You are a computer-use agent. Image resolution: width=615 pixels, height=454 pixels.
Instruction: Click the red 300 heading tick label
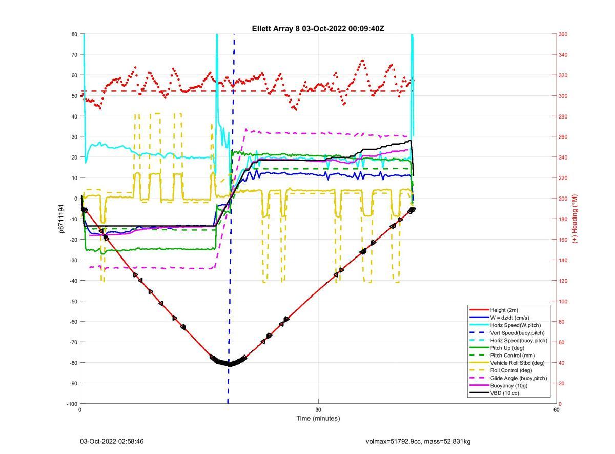tap(563, 96)
